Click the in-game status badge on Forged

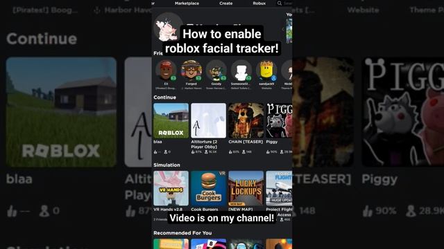[198, 78]
